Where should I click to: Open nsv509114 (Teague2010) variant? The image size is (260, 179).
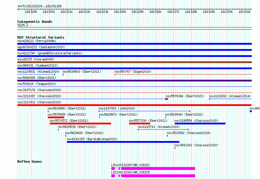(x=37, y=84)
